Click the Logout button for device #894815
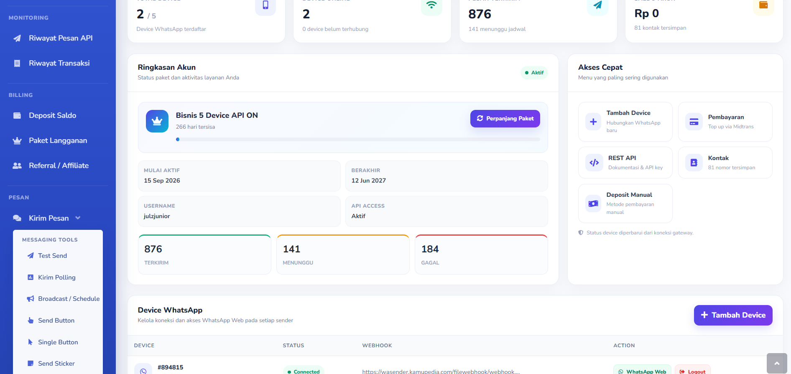This screenshot has width=791, height=374. pos(692,370)
